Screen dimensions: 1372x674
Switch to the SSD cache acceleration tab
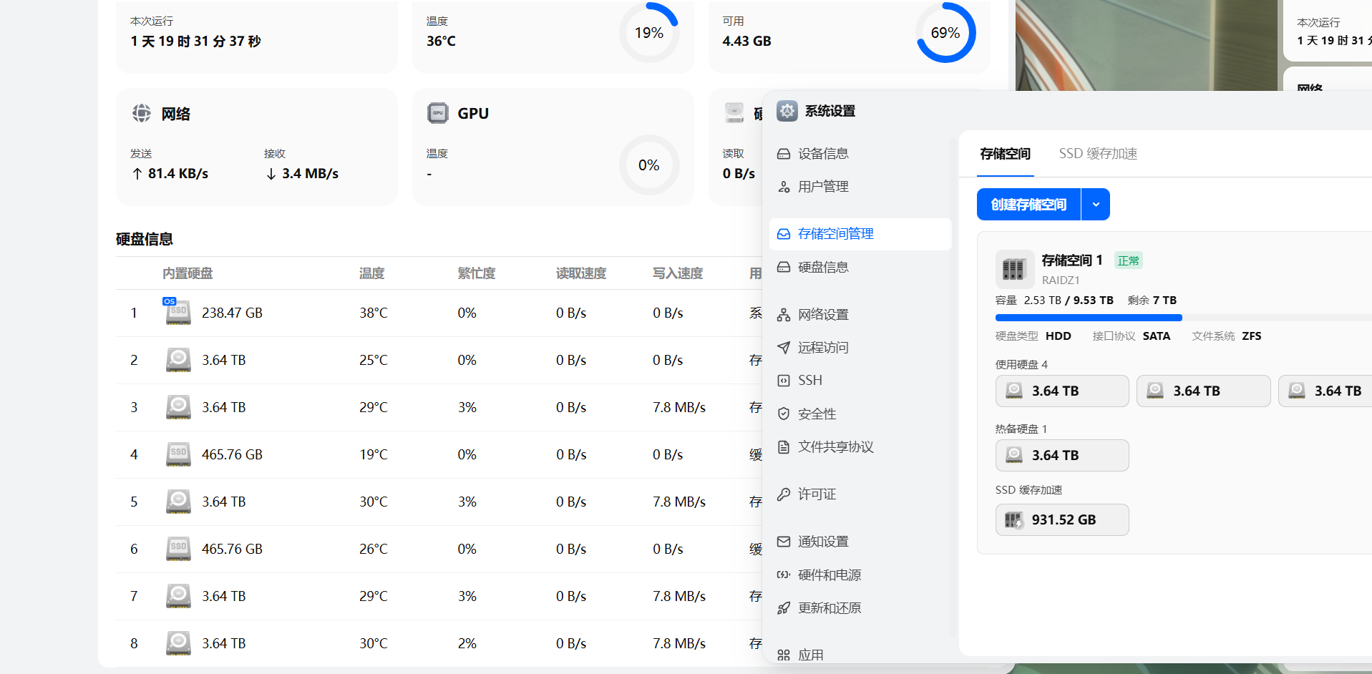click(1098, 154)
